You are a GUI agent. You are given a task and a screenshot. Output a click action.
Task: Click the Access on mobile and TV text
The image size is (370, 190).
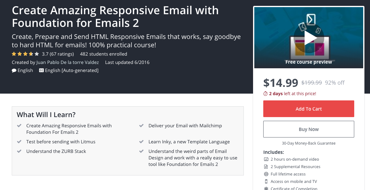294,182
